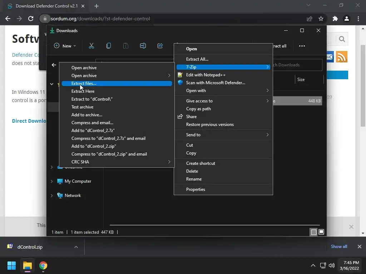Expand the Send to submenu
366x274 pixels.
pos(223,135)
